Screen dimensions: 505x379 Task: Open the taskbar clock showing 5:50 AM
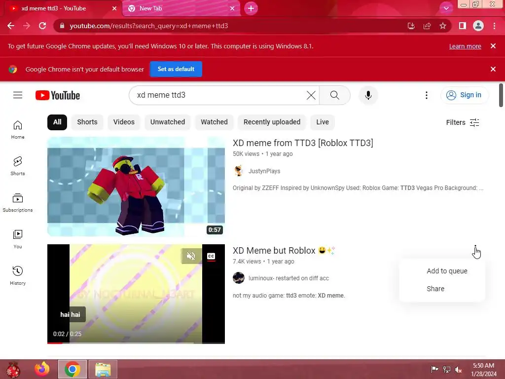[483, 370]
